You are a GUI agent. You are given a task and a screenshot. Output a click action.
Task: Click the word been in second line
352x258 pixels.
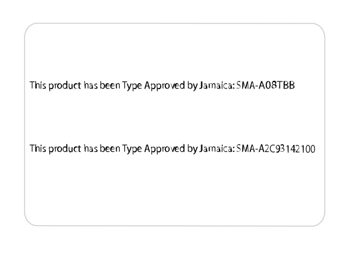110,149
